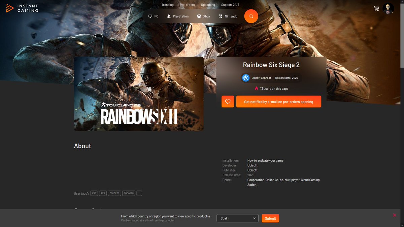Open Support 24/7
This screenshot has width=404, height=227.
click(230, 5)
